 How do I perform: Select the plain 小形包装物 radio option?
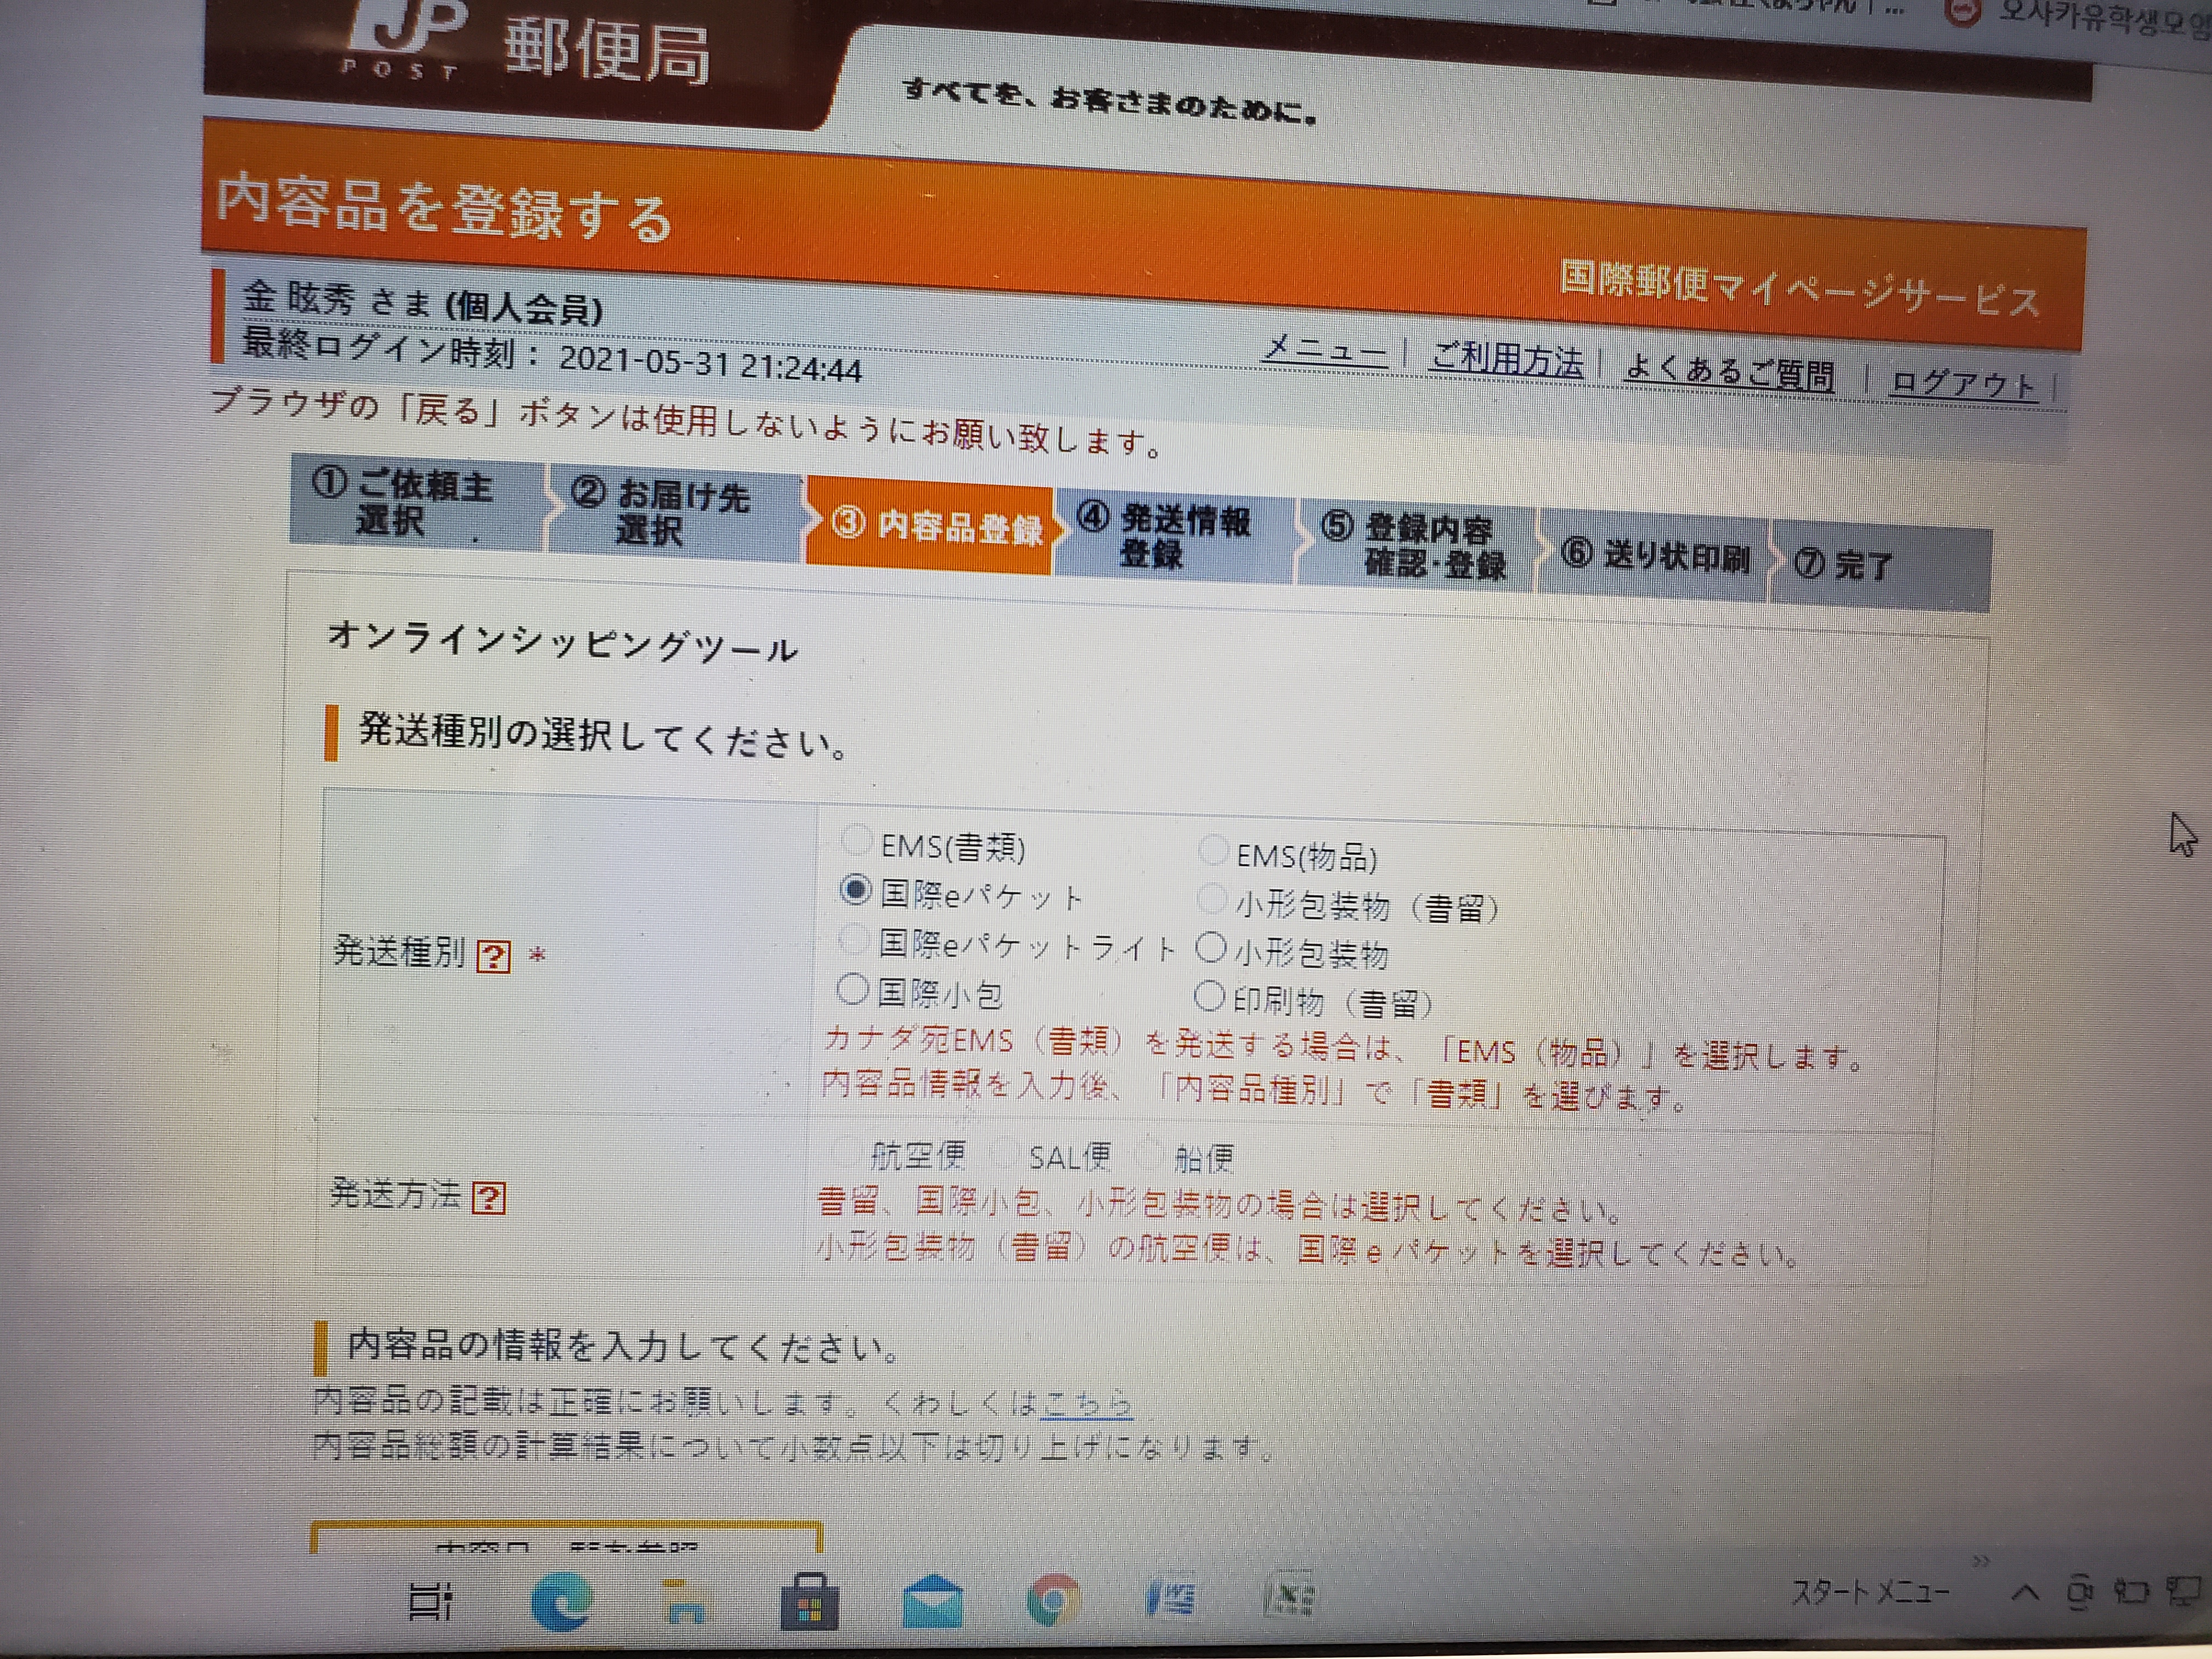tap(1210, 947)
